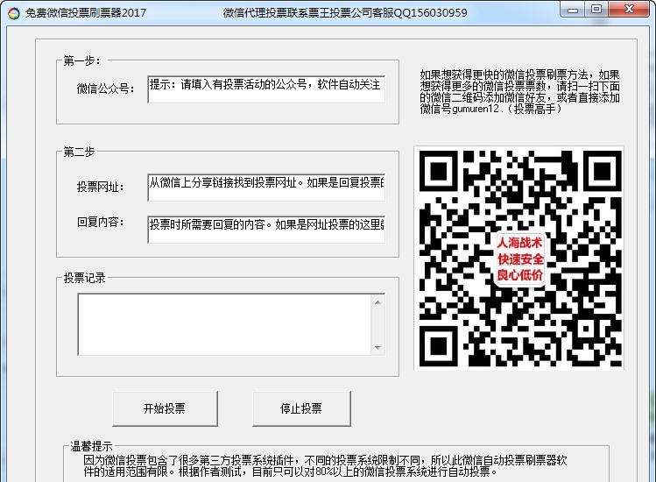
Task: Maximize the voting tool window
Action: pos(596,10)
